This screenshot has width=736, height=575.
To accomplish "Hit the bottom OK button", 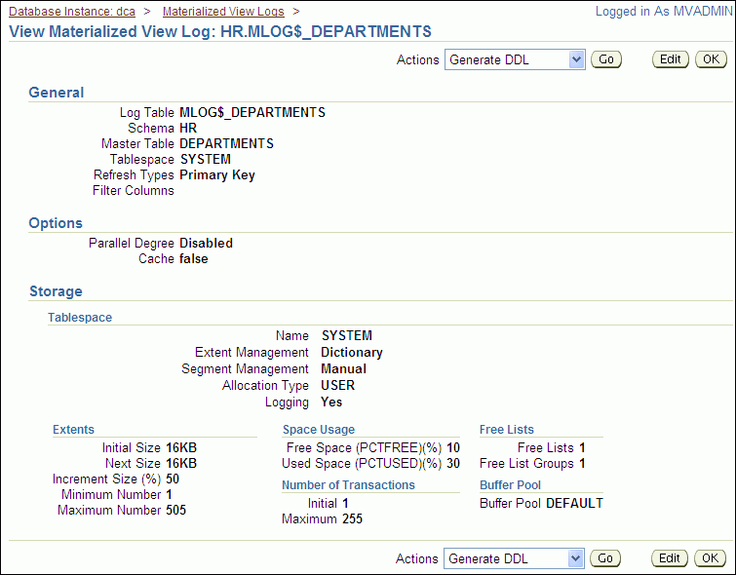I will tap(711, 558).
